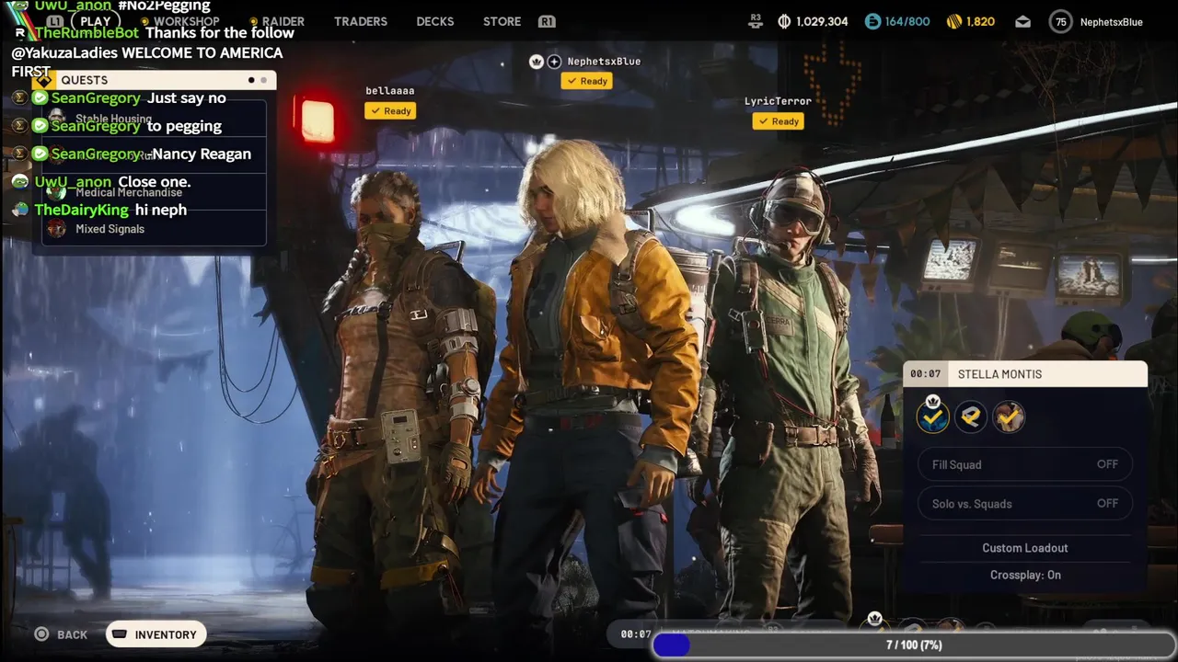Click the QUESTS panel diamond icon
1178x662 pixels.
coord(43,80)
